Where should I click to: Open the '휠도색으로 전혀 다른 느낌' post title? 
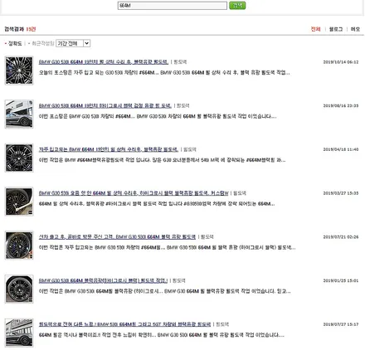tap(124, 324)
